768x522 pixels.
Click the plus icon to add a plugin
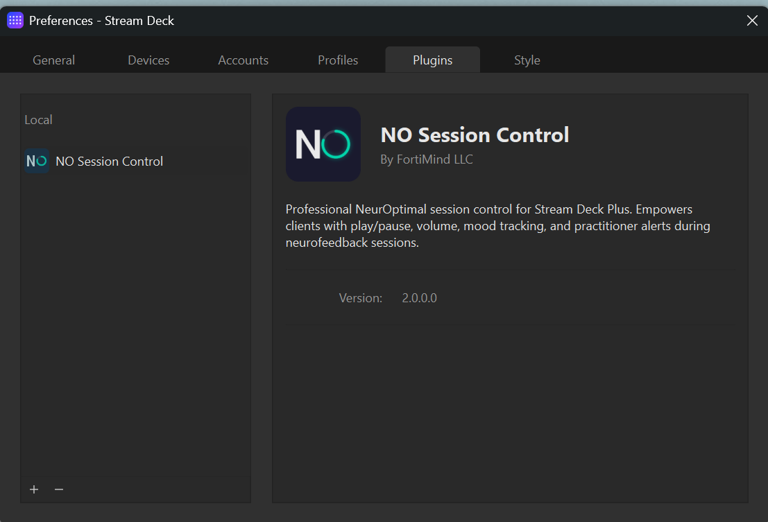[33, 489]
